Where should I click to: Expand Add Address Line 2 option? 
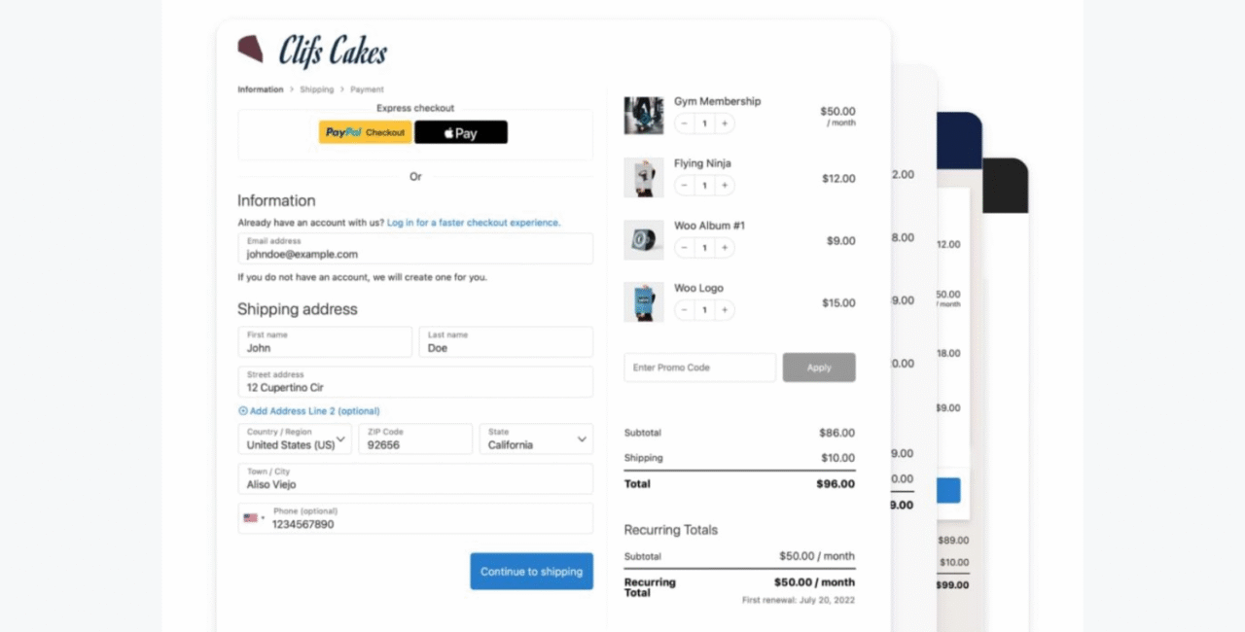point(309,411)
